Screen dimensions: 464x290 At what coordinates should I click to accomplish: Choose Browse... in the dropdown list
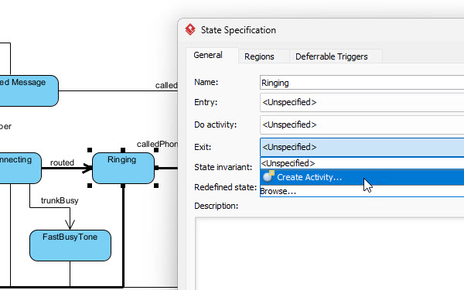click(x=362, y=191)
